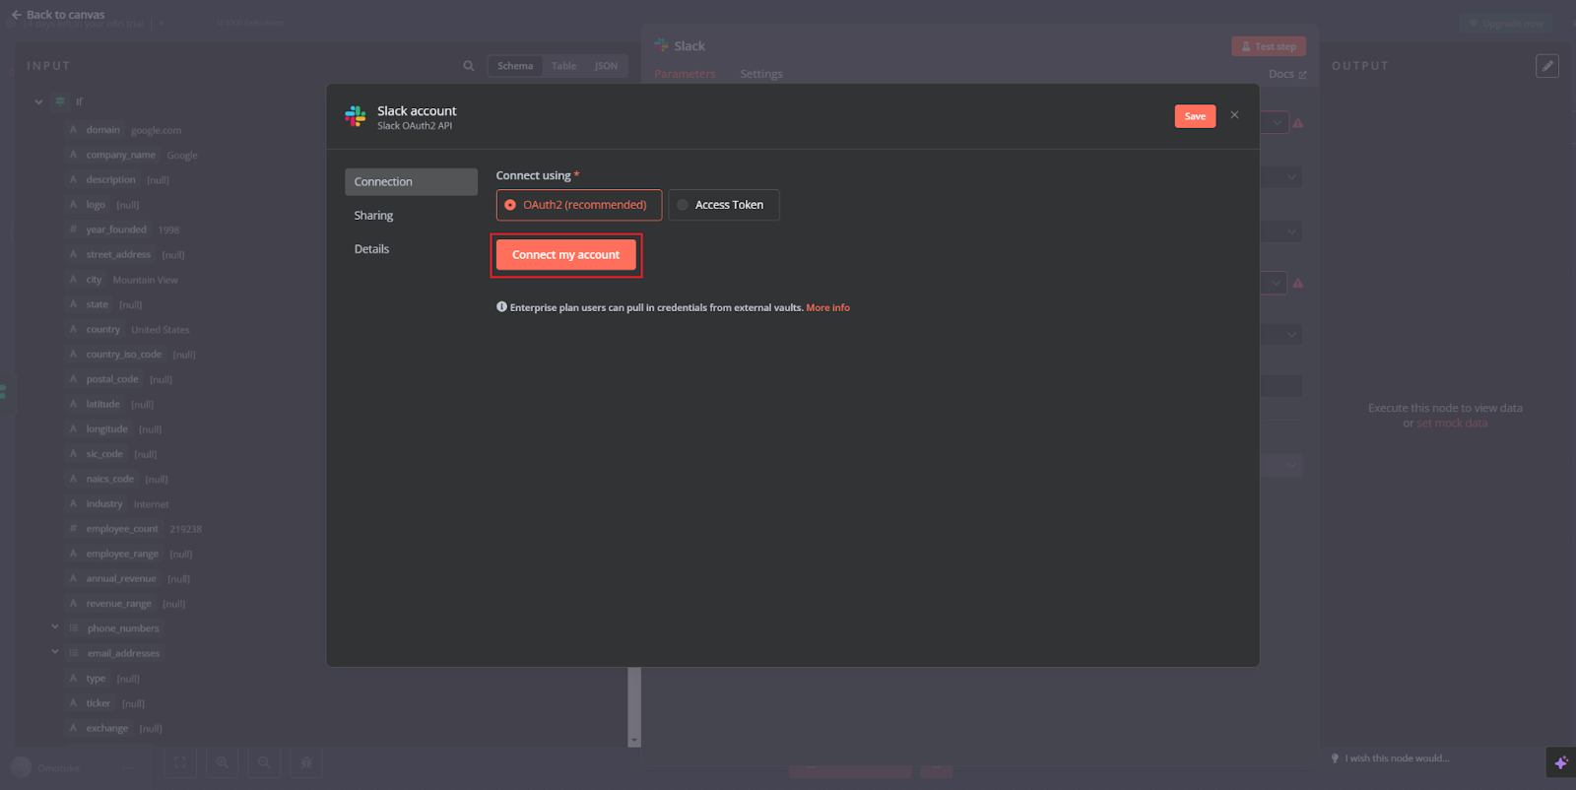Click the fit-to-view canvas icon
1576x790 pixels.
point(180,762)
